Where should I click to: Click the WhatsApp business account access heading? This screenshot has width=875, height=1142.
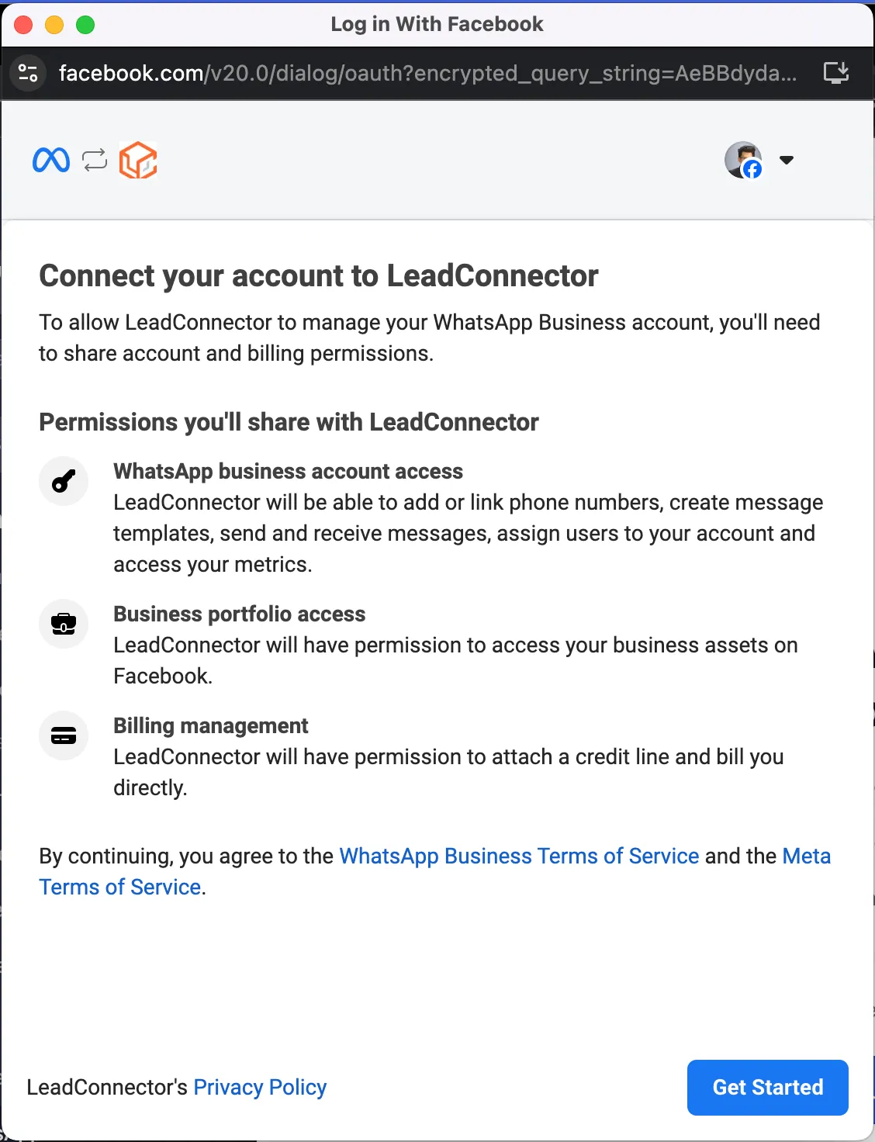(288, 471)
